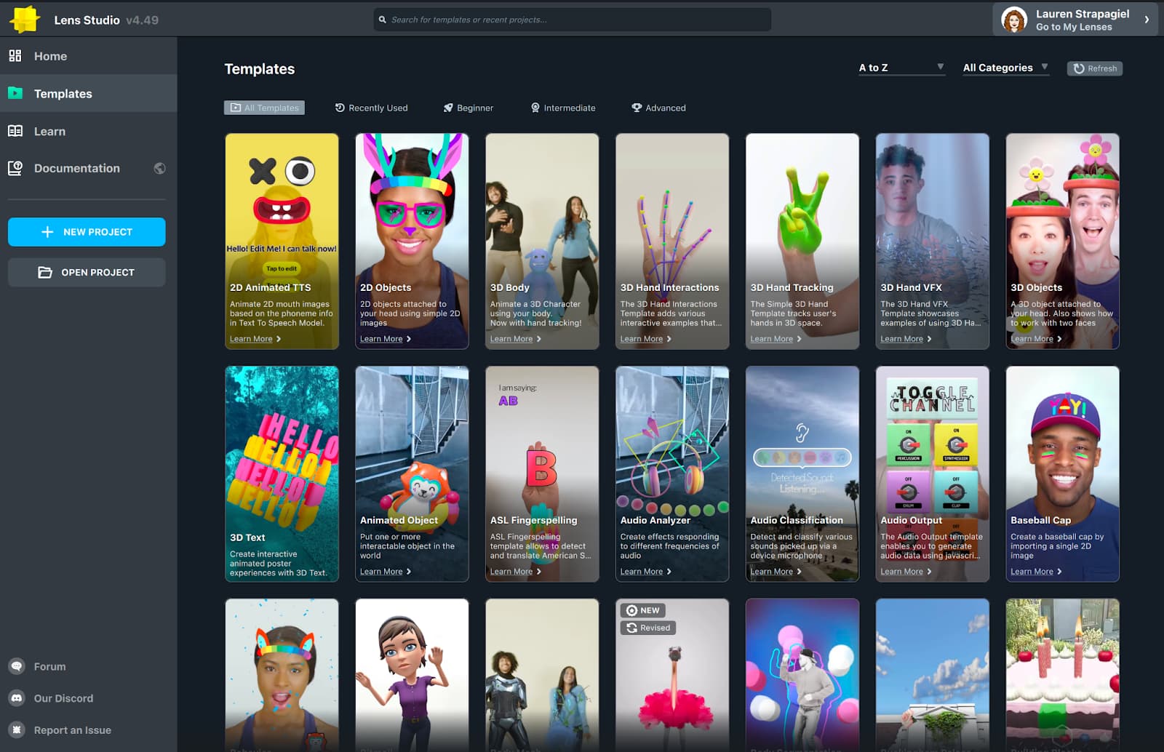Click the Revised badge icon on template card
This screenshot has height=752, width=1164.
tap(631, 628)
